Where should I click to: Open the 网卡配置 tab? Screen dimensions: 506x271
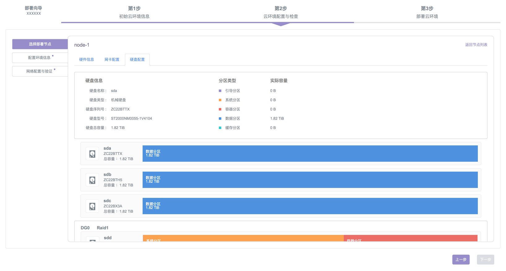point(112,60)
